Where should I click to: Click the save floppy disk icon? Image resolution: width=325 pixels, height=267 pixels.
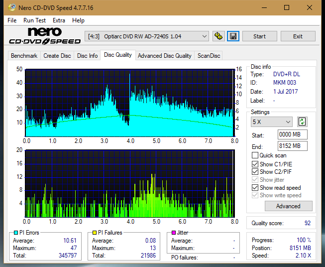(x=233, y=36)
